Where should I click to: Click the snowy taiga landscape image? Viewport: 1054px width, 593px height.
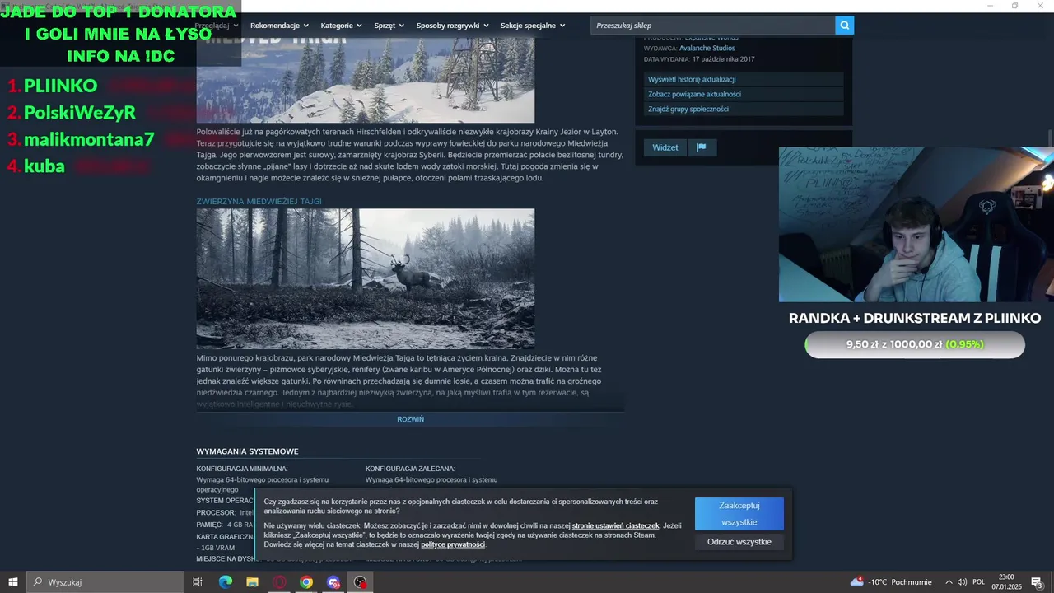(x=365, y=78)
